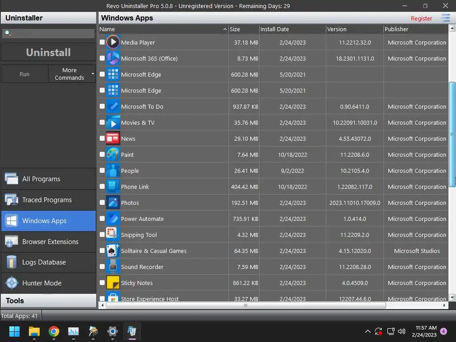Viewport: 456px width, 342px height.
Task: Sort by the Publisher column header
Action: click(x=416, y=29)
